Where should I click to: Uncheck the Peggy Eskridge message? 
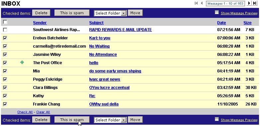tap(5, 79)
